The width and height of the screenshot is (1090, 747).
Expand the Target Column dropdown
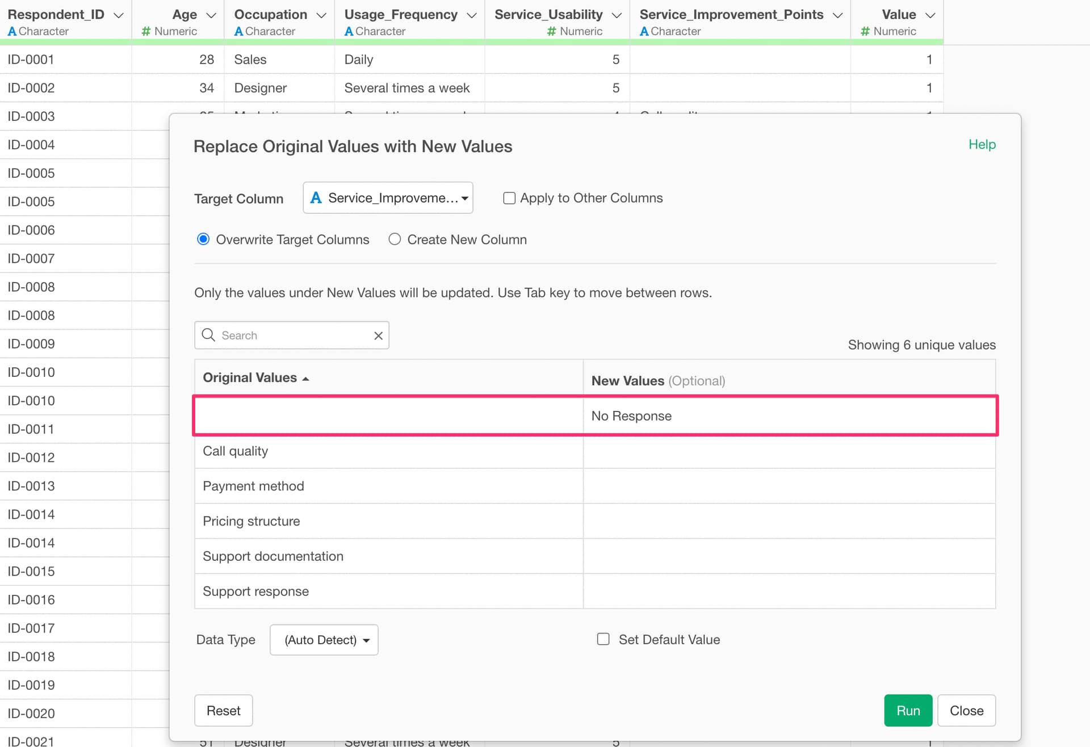coord(388,198)
